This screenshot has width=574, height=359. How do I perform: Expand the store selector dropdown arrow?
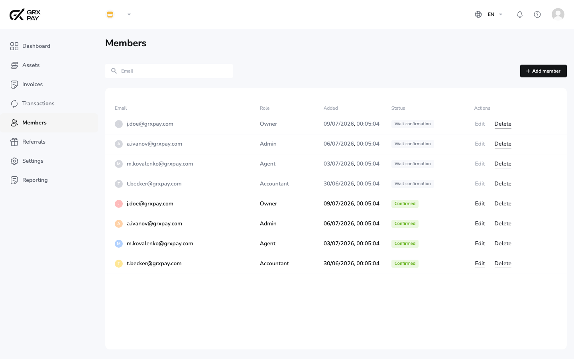(129, 14)
